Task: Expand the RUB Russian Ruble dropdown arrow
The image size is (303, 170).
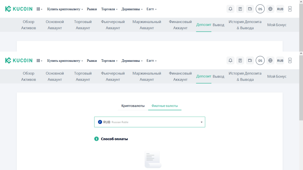Action: [x=202, y=122]
